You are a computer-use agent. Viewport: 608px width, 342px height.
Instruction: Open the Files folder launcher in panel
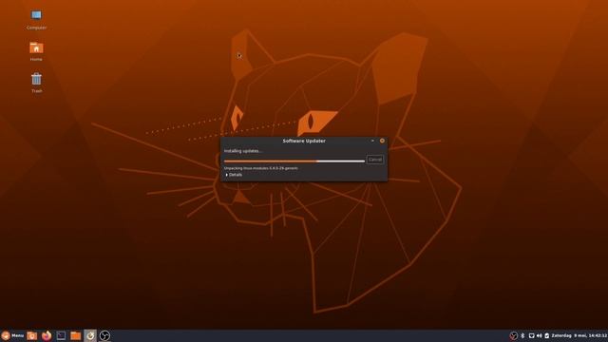[76, 335]
